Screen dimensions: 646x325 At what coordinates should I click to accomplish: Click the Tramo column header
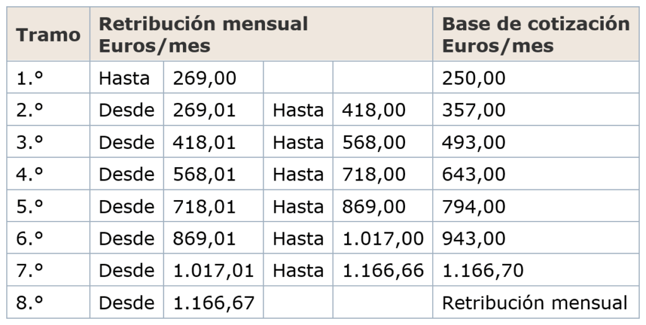48,35
